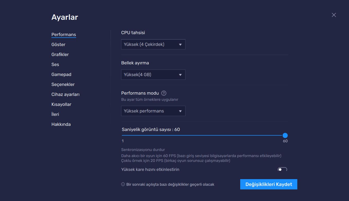
Task: Click Değişiklikleri Kaydet button
Action: click(x=269, y=184)
